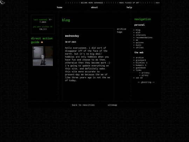Open the shrines page link
189x142 pixels.
point(140,48)
